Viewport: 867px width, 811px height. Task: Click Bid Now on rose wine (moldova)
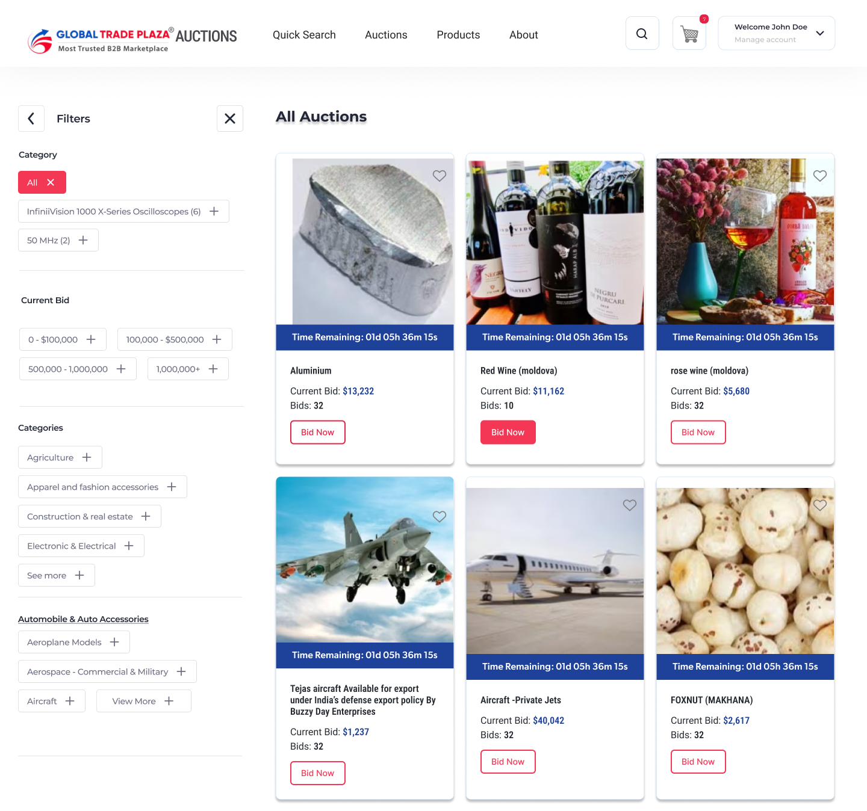698,432
